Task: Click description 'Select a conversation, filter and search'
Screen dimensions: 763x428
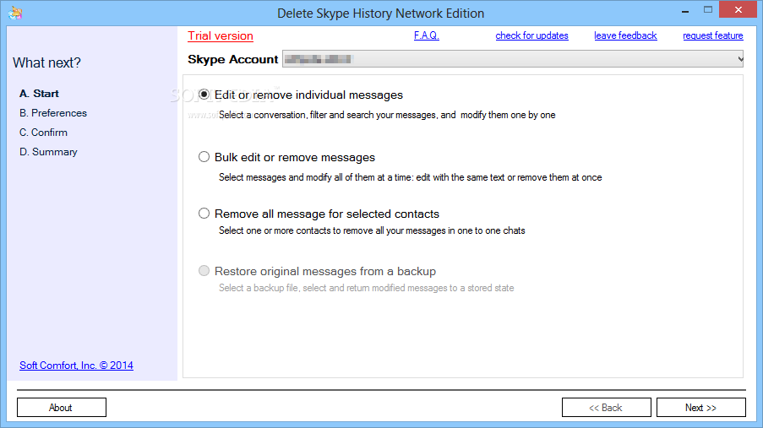Action: click(x=387, y=115)
